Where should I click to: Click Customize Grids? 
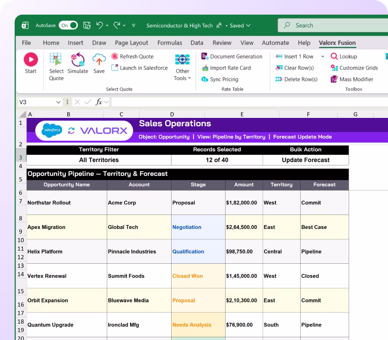354,68
